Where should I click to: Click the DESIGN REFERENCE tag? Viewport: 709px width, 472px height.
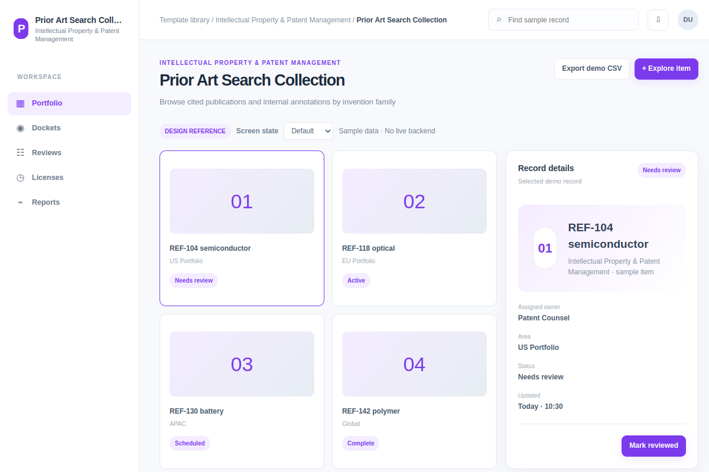[195, 131]
